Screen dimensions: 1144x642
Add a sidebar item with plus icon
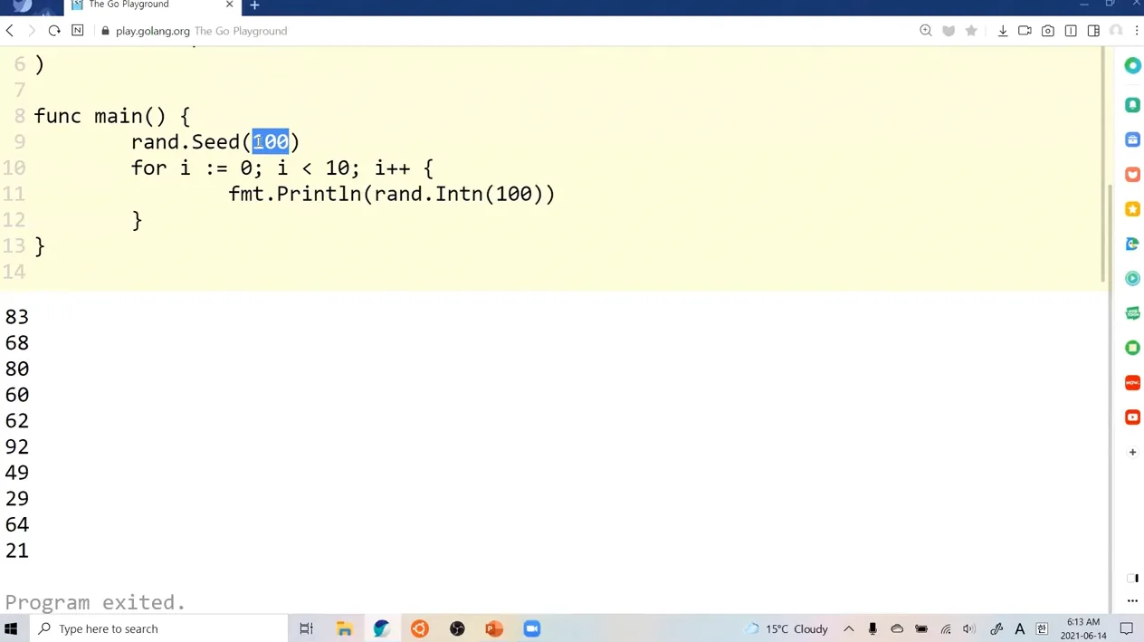click(1132, 452)
